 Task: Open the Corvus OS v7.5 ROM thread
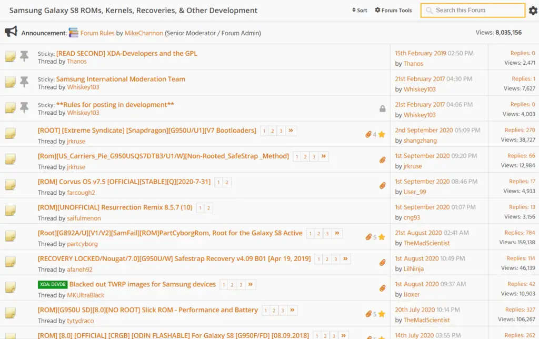pyautogui.click(x=124, y=182)
